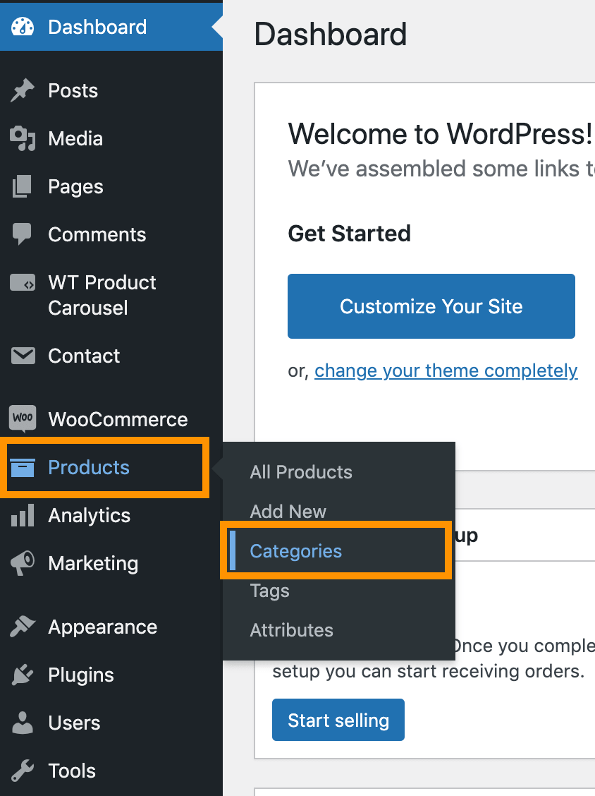
Task: Click the Appearance paintbrush icon
Action: [x=23, y=627]
